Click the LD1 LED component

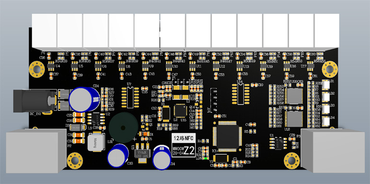pos(326,85)
